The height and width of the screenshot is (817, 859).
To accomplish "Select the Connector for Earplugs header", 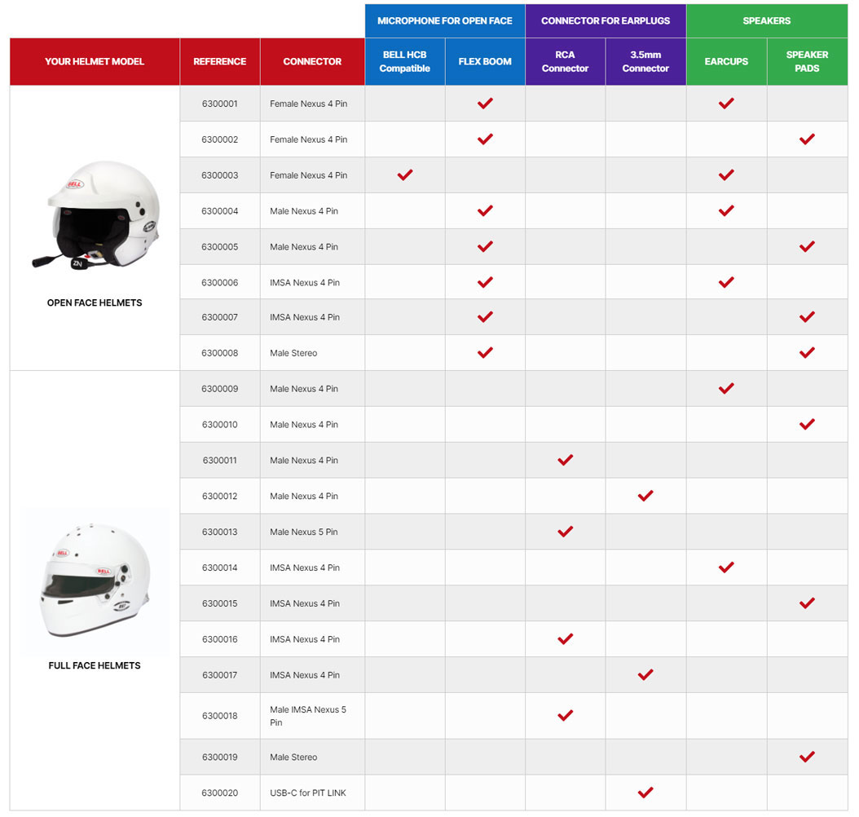I will [606, 20].
